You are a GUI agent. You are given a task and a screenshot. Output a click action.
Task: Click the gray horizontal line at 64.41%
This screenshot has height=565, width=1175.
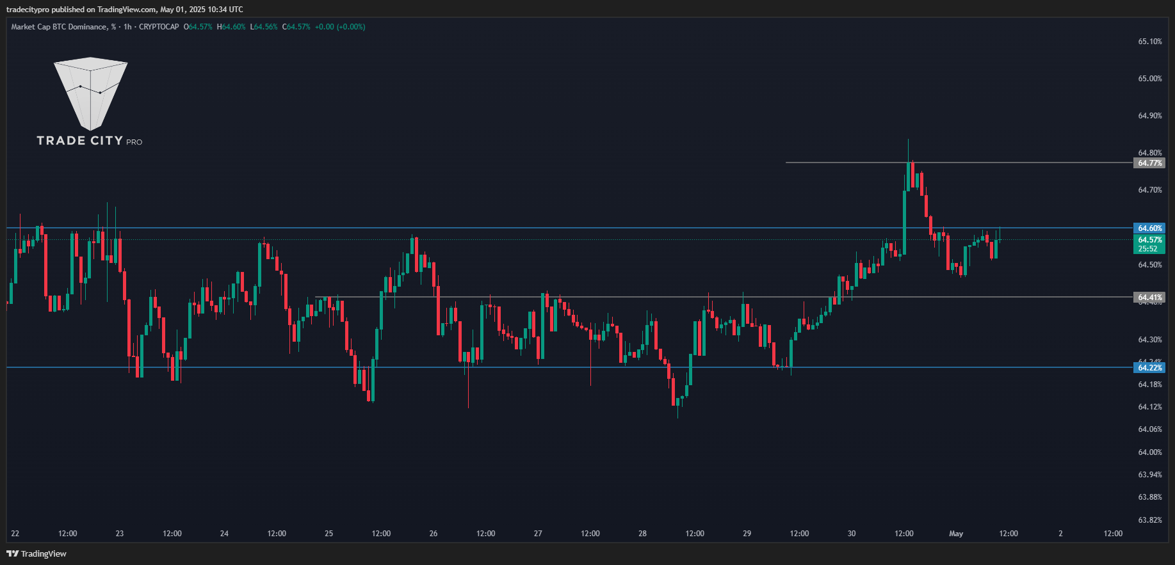pyautogui.click(x=724, y=297)
